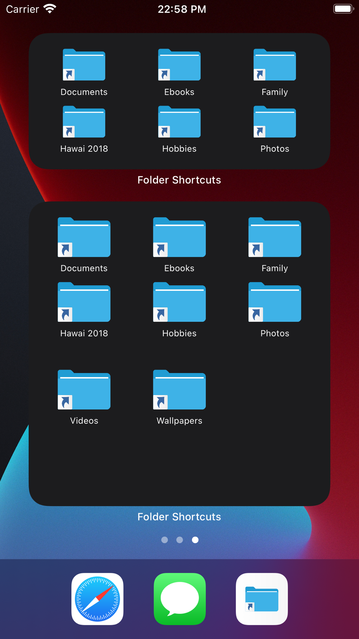Tap the Wi-Fi status icon
This screenshot has width=359, height=639.
click(x=50, y=9)
